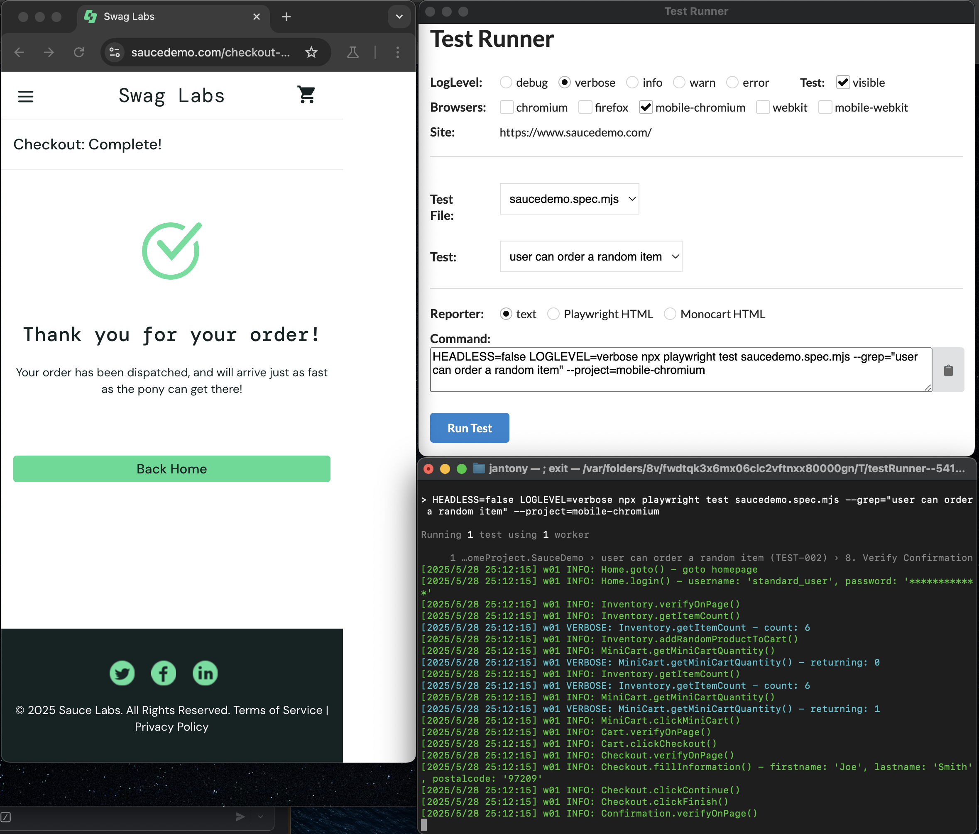The height and width of the screenshot is (834, 979).
Task: Open the small dropdown chevron at bottom left
Action: point(260,817)
